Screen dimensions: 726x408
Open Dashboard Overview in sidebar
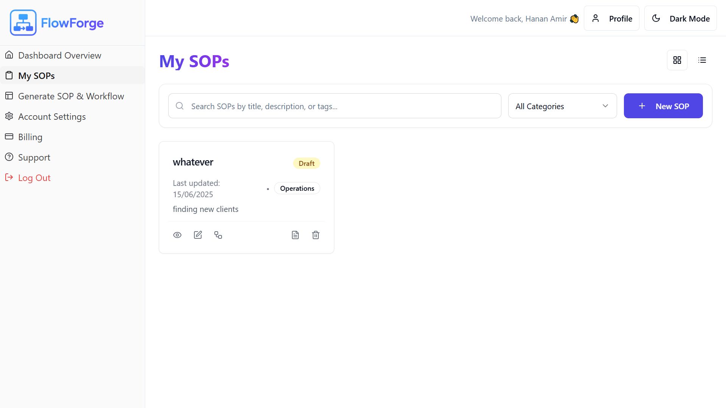pos(59,56)
